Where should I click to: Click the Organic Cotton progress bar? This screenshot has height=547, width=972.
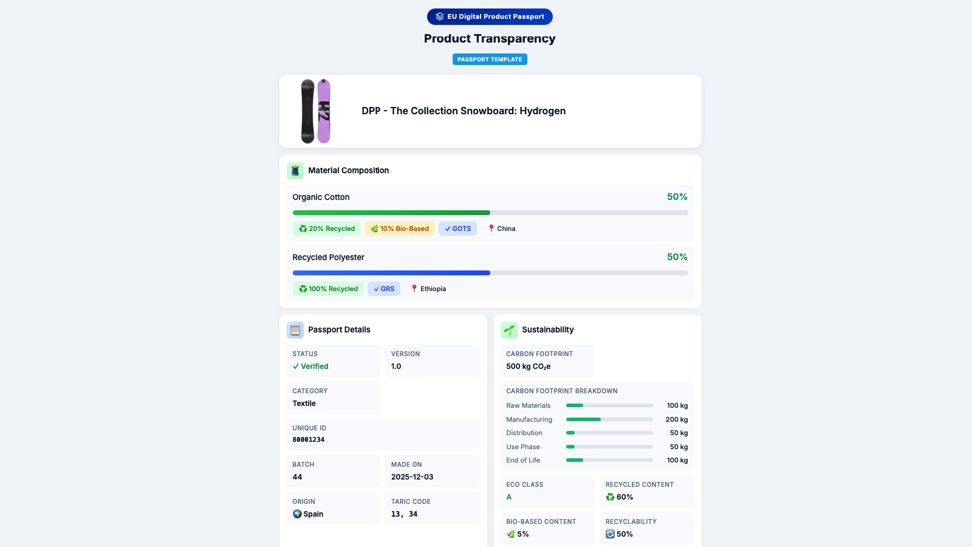point(490,213)
